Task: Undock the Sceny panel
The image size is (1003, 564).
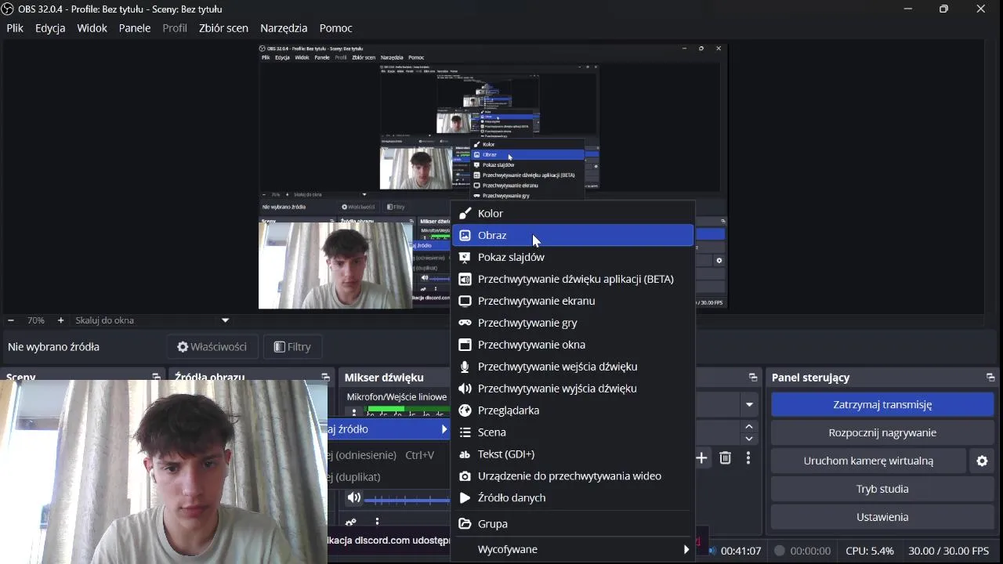Action: [156, 378]
